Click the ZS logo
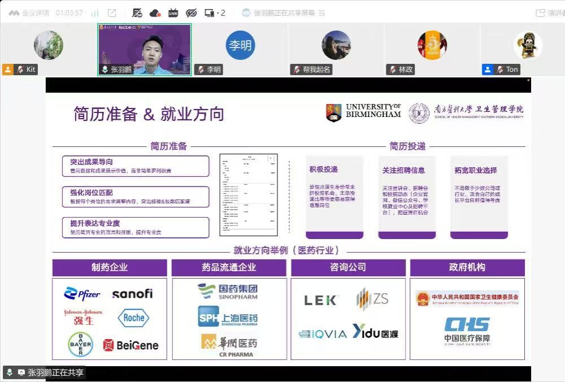565x382 pixels. (x=372, y=299)
